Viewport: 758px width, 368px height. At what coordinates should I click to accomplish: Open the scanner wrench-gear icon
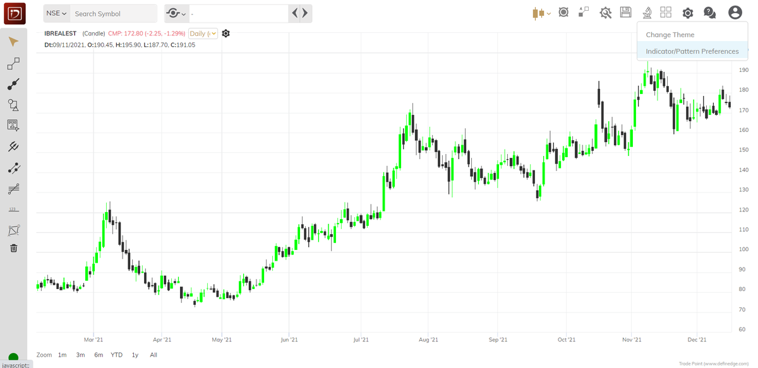(x=605, y=12)
